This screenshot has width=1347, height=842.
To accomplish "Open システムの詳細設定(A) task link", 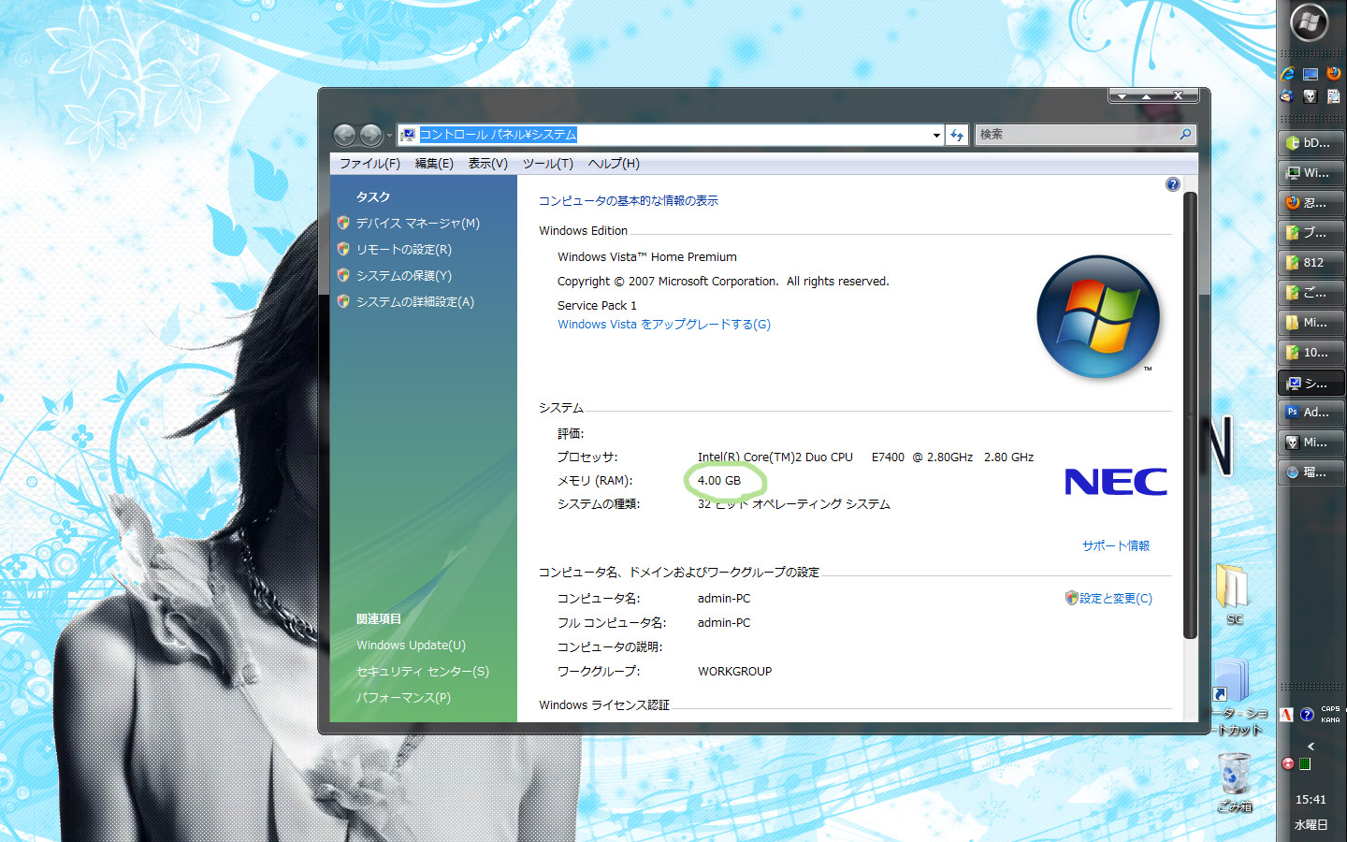I will [x=414, y=302].
